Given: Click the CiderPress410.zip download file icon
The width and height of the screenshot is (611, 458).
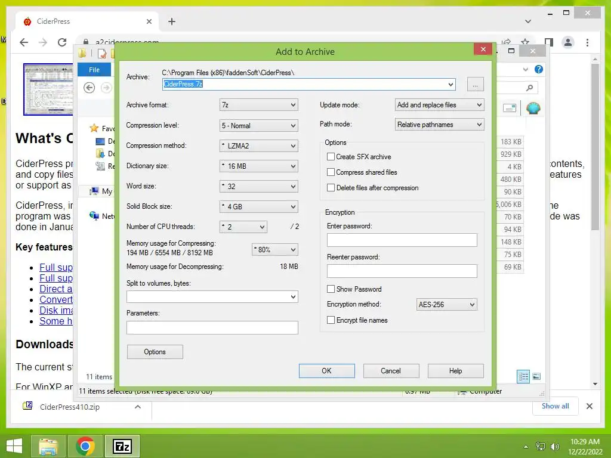Looking at the screenshot, I should coord(27,406).
